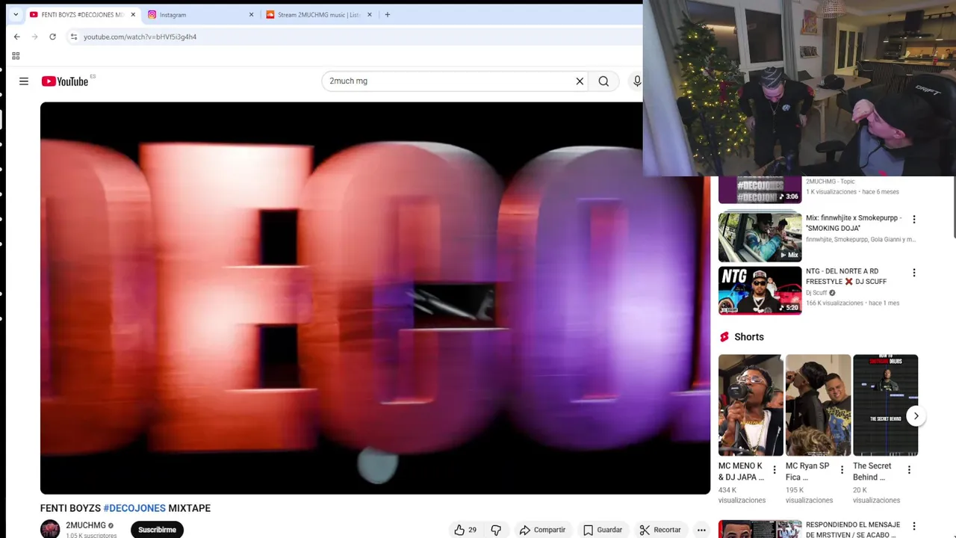This screenshot has width=956, height=538.
Task: Open NTG - DEL NORTE A RD title
Action: (x=846, y=276)
